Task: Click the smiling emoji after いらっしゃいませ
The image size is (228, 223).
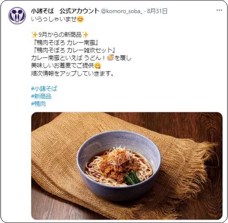Action: 80,19
